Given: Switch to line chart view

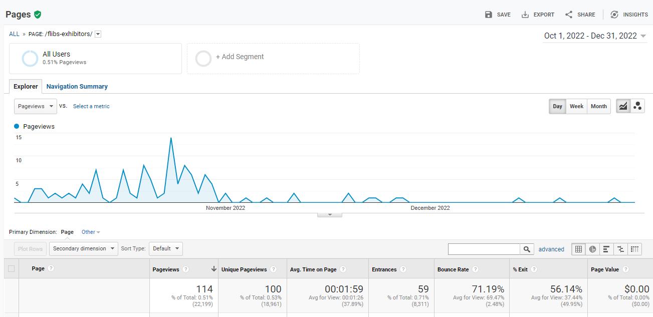Looking at the screenshot, I should tap(623, 106).
